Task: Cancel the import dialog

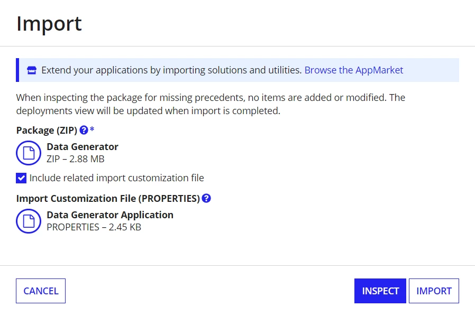Action: tap(41, 291)
